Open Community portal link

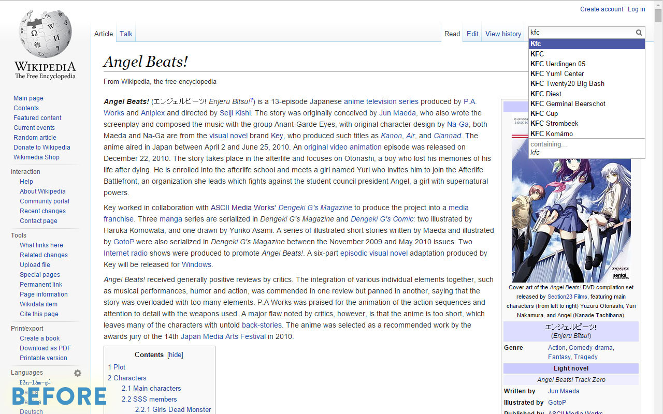pyautogui.click(x=45, y=201)
